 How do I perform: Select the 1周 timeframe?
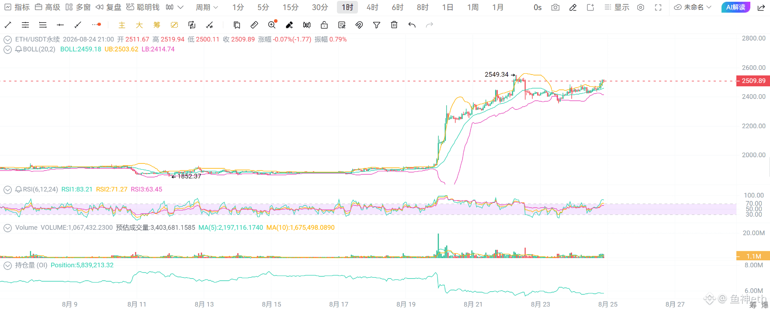(x=473, y=7)
